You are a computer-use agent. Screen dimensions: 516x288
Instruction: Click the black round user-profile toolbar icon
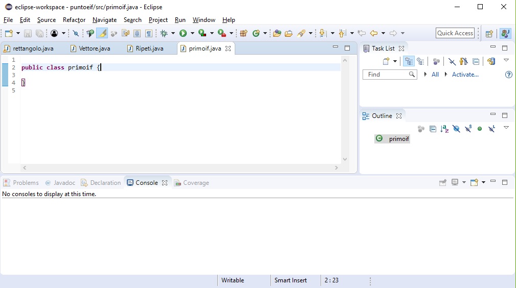[x=54, y=33]
